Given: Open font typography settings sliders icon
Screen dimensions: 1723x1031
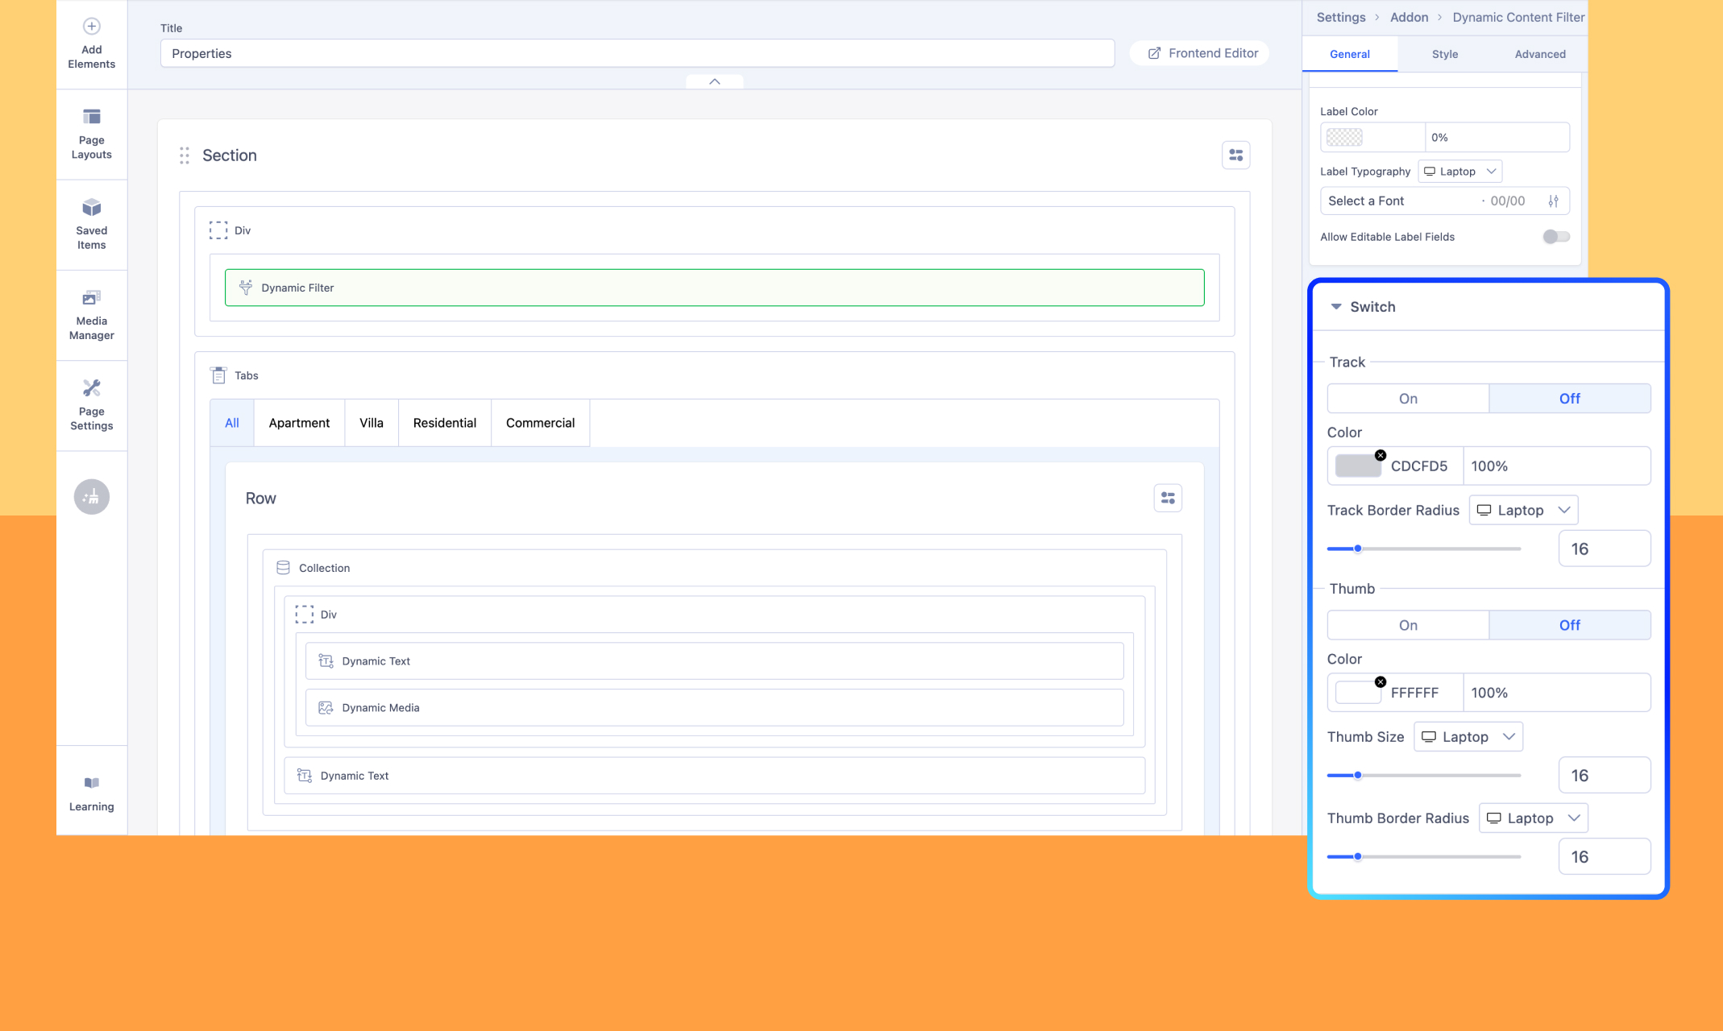Looking at the screenshot, I should point(1553,201).
